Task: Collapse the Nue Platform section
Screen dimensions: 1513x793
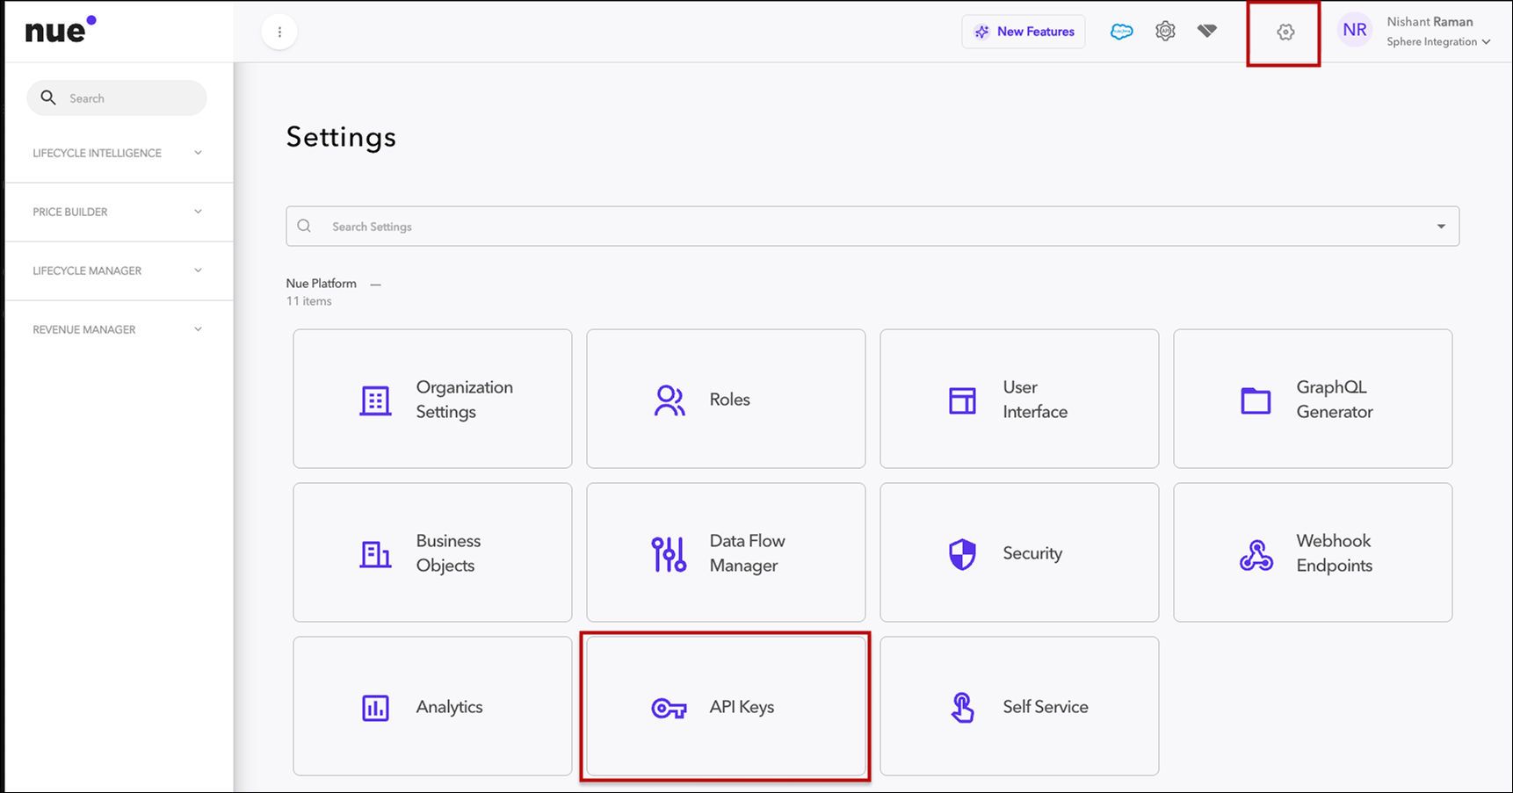Action: click(x=375, y=284)
